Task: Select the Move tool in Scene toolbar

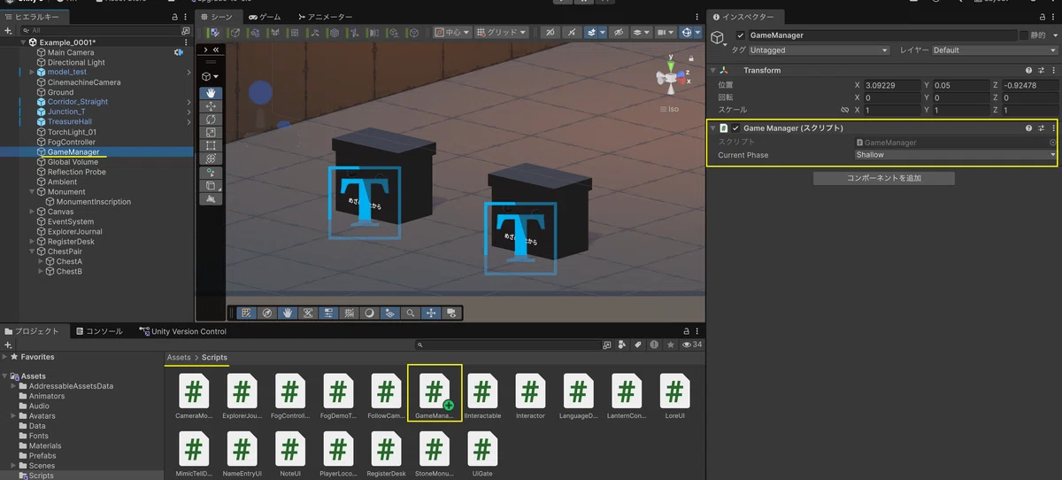Action: pos(211,106)
